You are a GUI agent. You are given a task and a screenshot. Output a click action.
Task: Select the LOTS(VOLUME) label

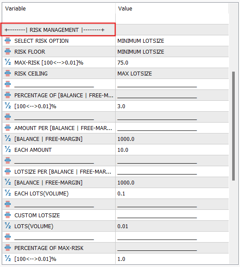(x=34, y=226)
